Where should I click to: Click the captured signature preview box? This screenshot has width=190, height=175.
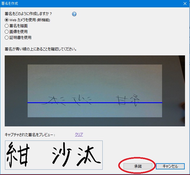point(54,155)
